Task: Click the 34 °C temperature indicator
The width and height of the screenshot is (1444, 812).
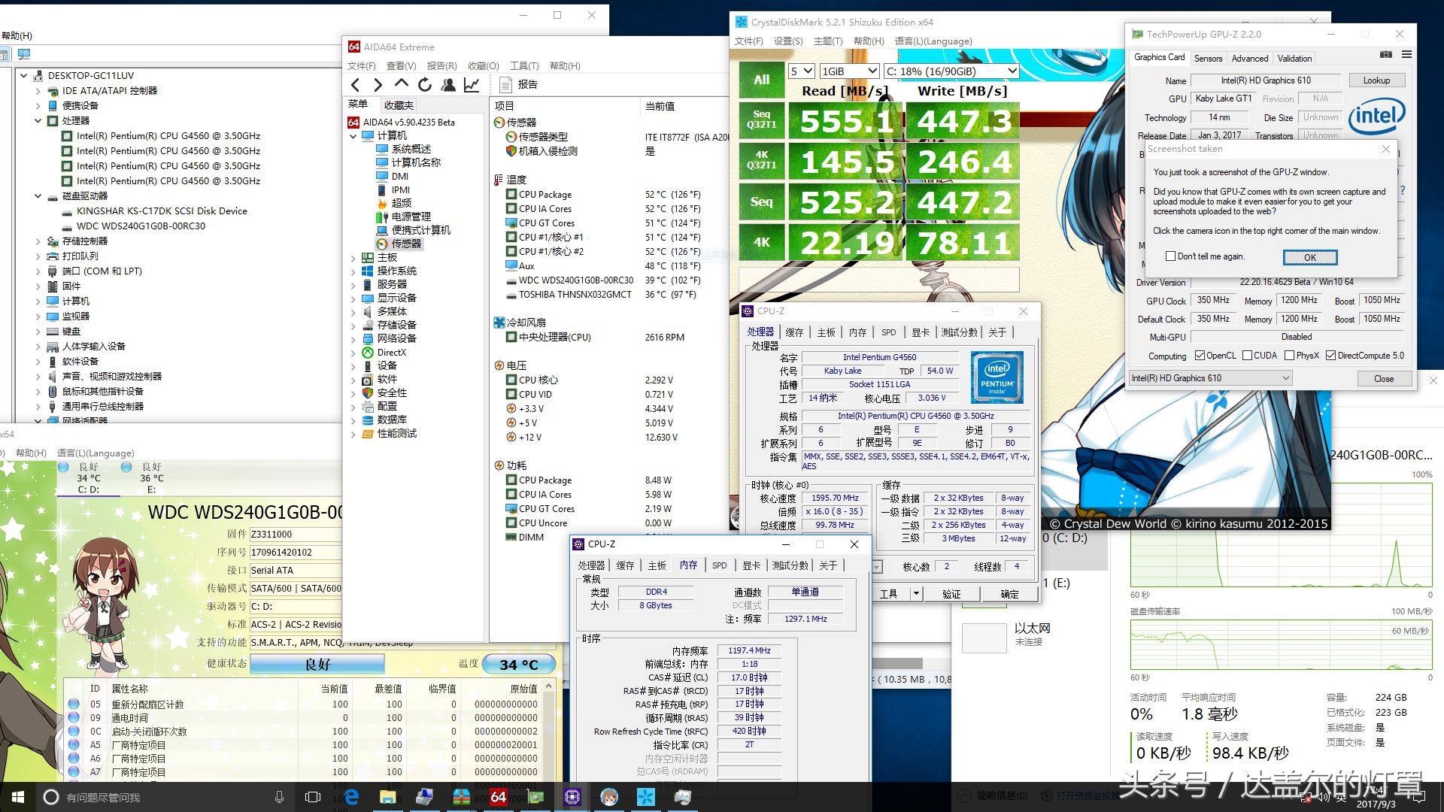Action: (x=519, y=665)
